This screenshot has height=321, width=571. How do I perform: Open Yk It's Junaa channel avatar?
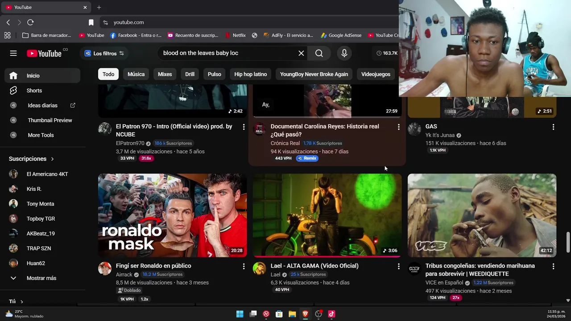(x=414, y=129)
